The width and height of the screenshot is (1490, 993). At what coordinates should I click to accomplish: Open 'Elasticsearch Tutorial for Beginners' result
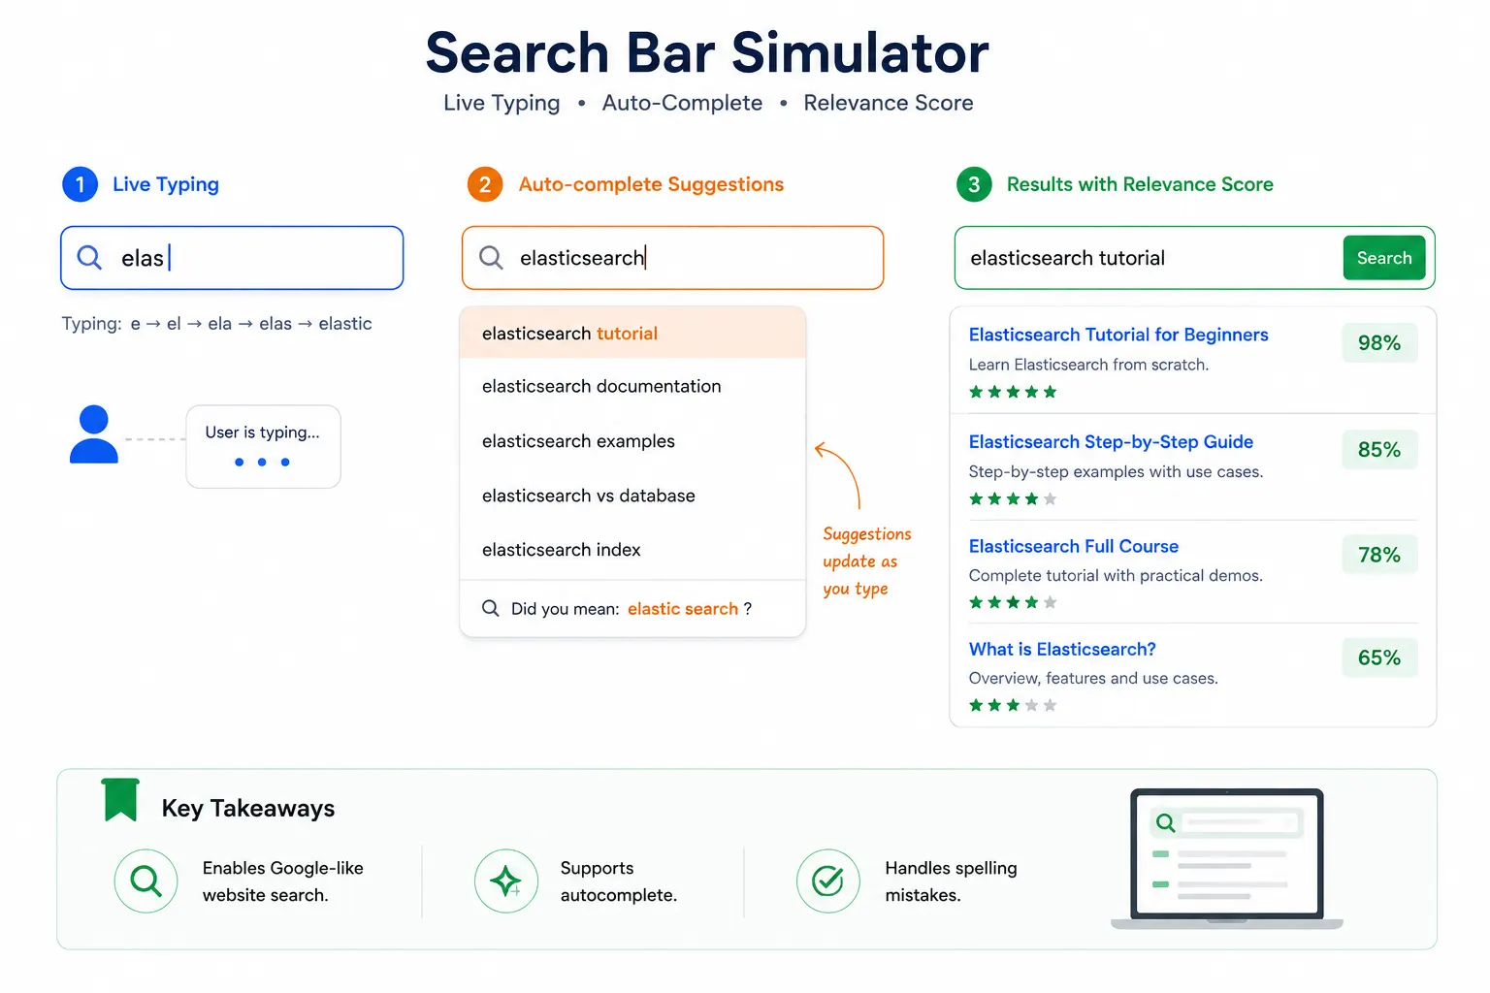coord(1118,335)
